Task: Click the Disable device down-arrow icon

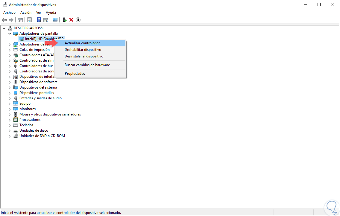Action: pyautogui.click(x=78, y=20)
